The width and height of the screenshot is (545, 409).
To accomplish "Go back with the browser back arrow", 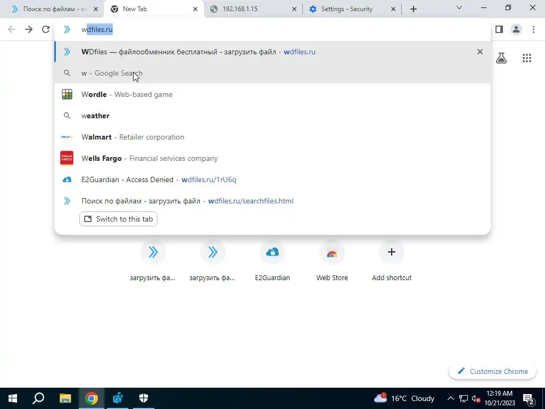I will (x=12, y=29).
